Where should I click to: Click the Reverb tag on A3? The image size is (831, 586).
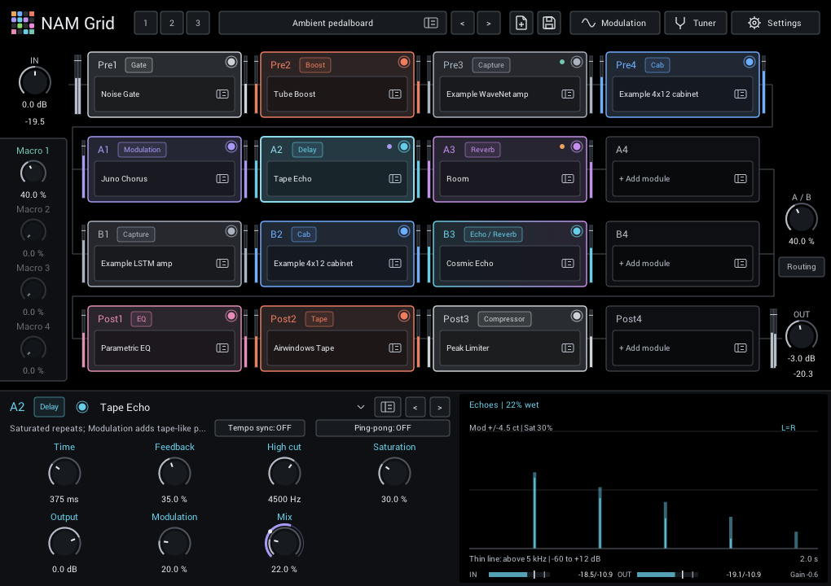coord(483,150)
